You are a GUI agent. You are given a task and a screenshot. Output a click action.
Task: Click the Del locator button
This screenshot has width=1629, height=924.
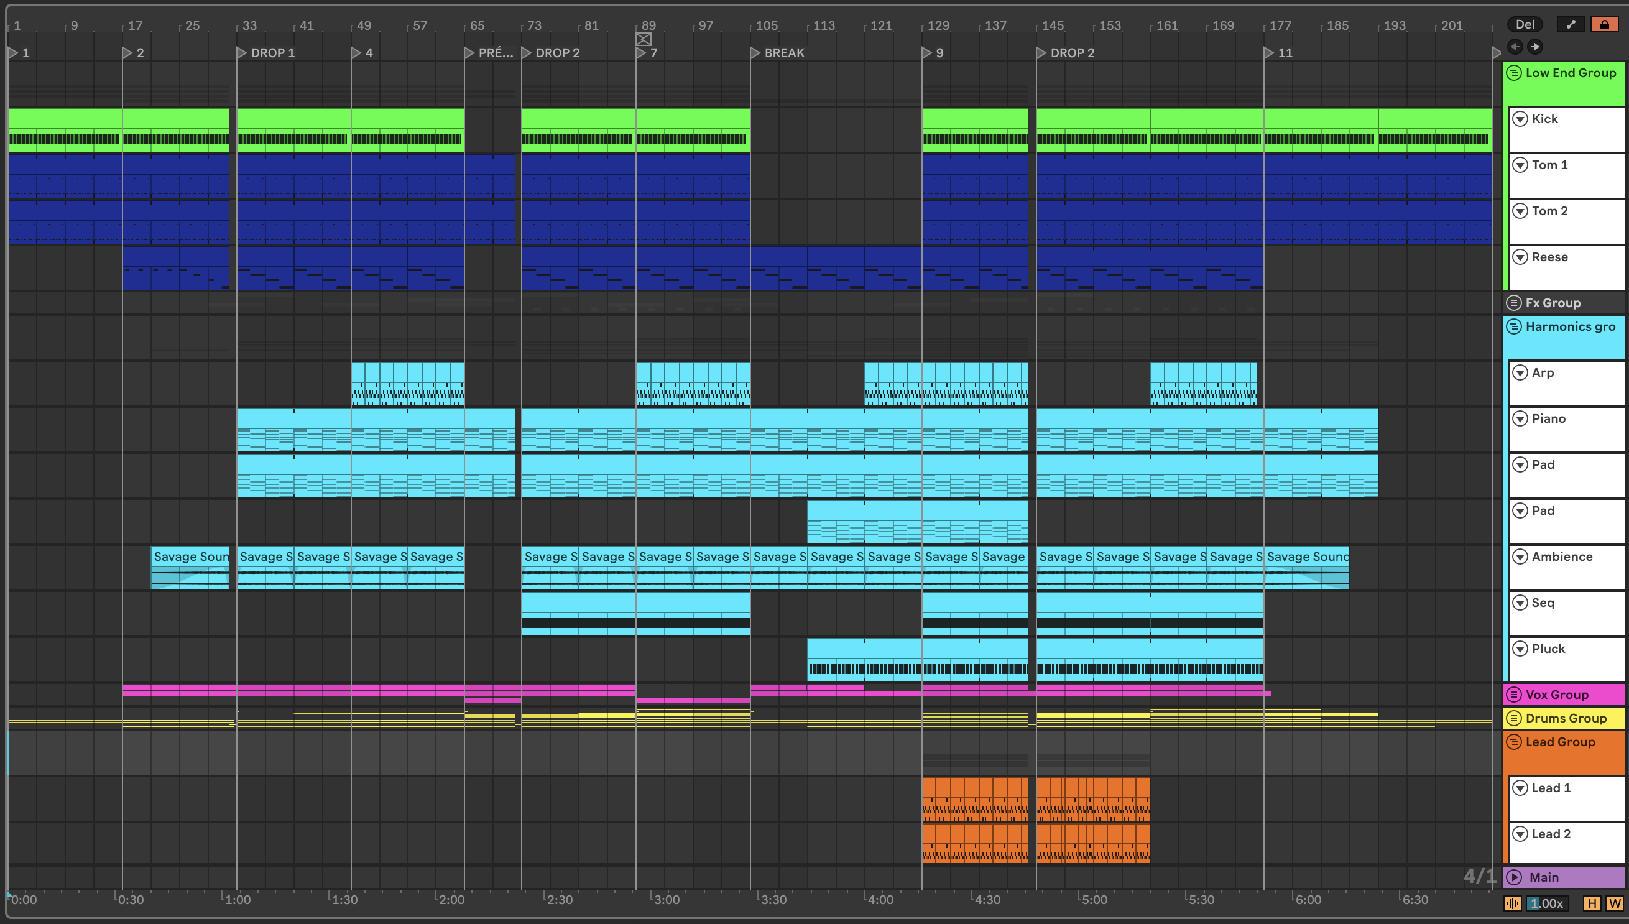click(1525, 25)
